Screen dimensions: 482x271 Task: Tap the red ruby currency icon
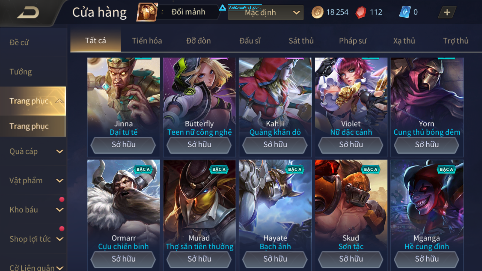361,12
